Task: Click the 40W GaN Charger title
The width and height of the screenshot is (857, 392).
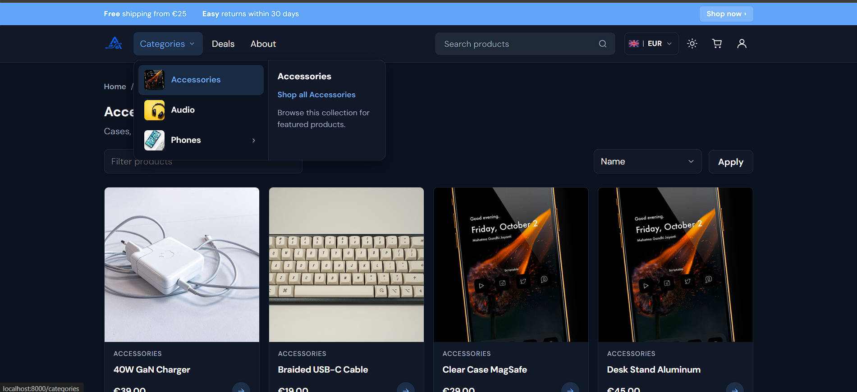Action: coord(152,369)
